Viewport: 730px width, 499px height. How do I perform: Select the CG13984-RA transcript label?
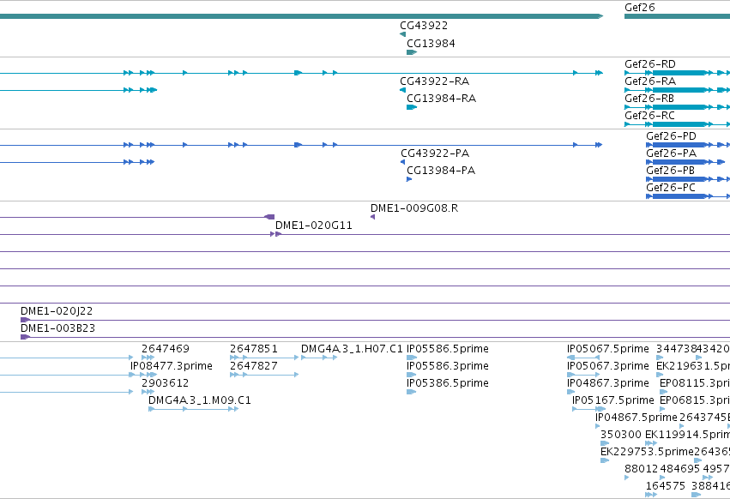point(442,99)
